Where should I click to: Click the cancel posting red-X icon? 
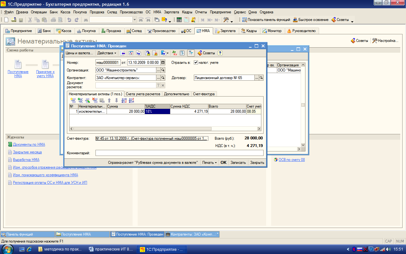[155, 53]
